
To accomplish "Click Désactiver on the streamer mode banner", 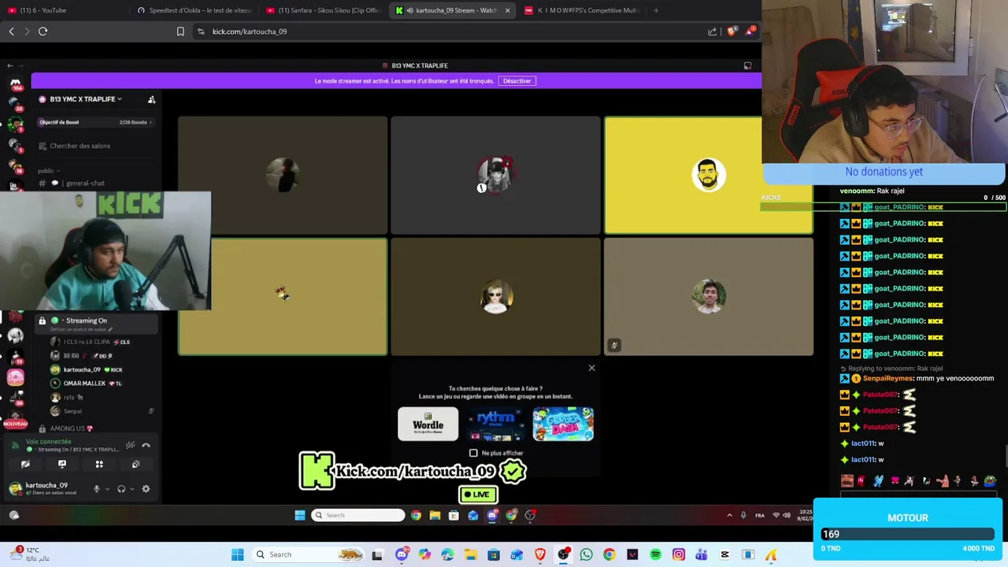I will [517, 81].
